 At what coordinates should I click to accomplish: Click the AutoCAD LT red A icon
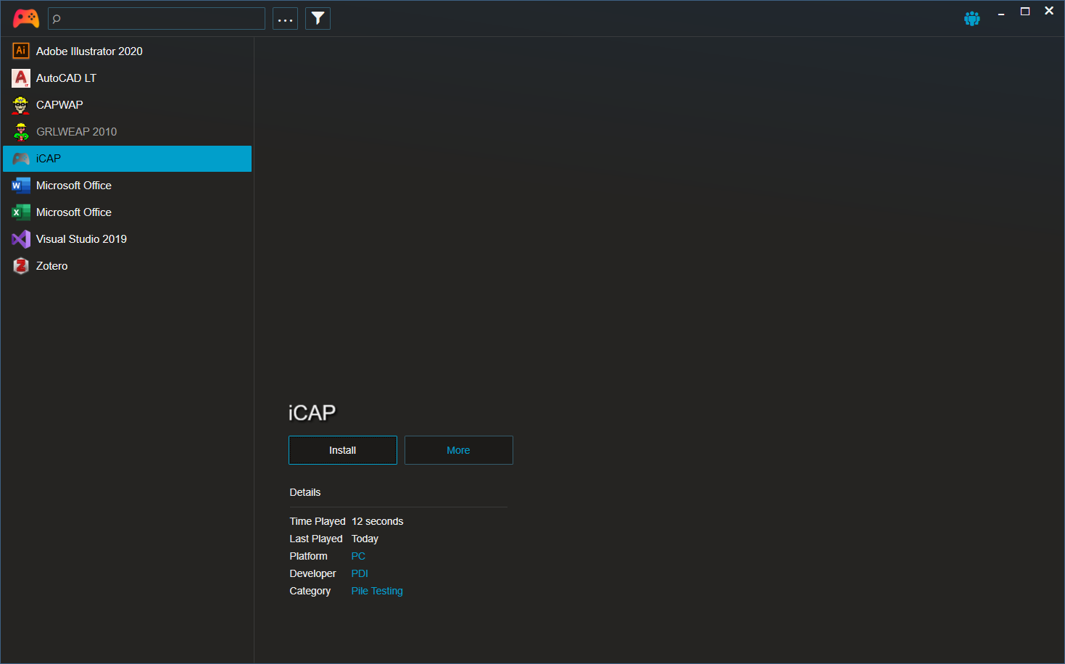(x=21, y=78)
